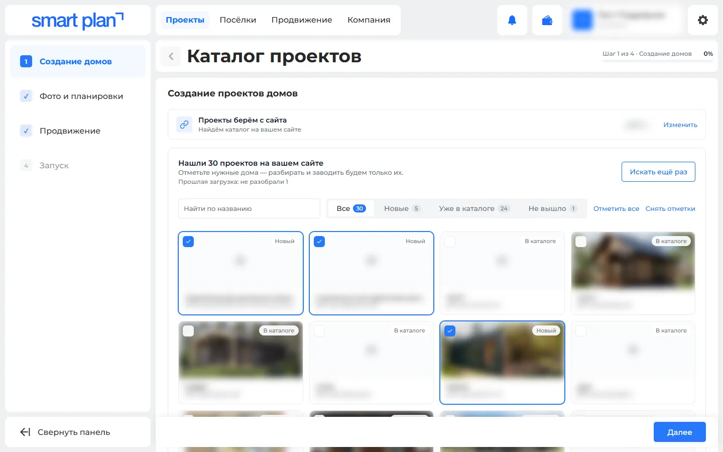Open the Продвижение top menu tab
The width and height of the screenshot is (723, 452).
tap(302, 20)
